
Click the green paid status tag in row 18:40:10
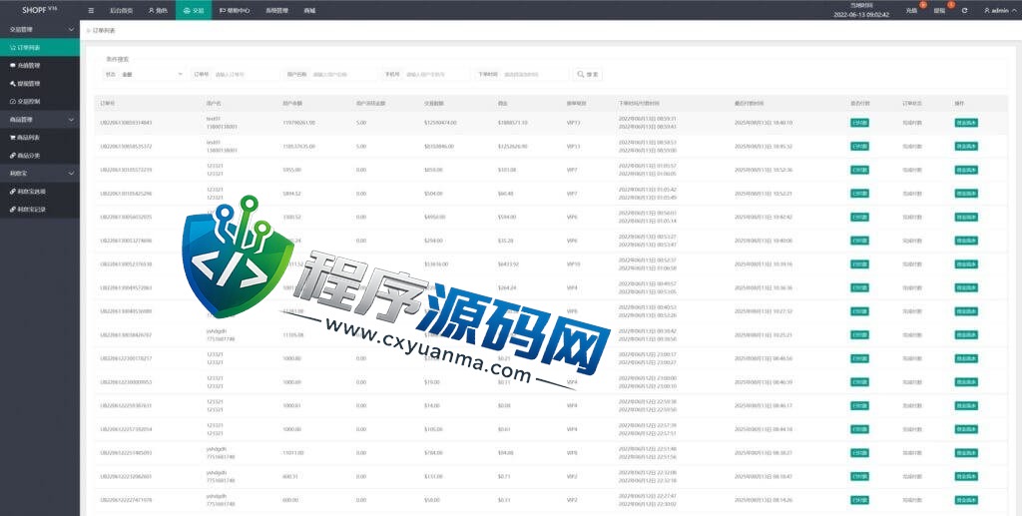(859, 123)
